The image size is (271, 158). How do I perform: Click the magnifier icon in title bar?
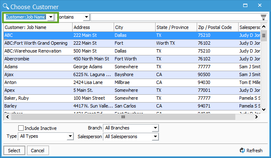(x=6, y=6)
